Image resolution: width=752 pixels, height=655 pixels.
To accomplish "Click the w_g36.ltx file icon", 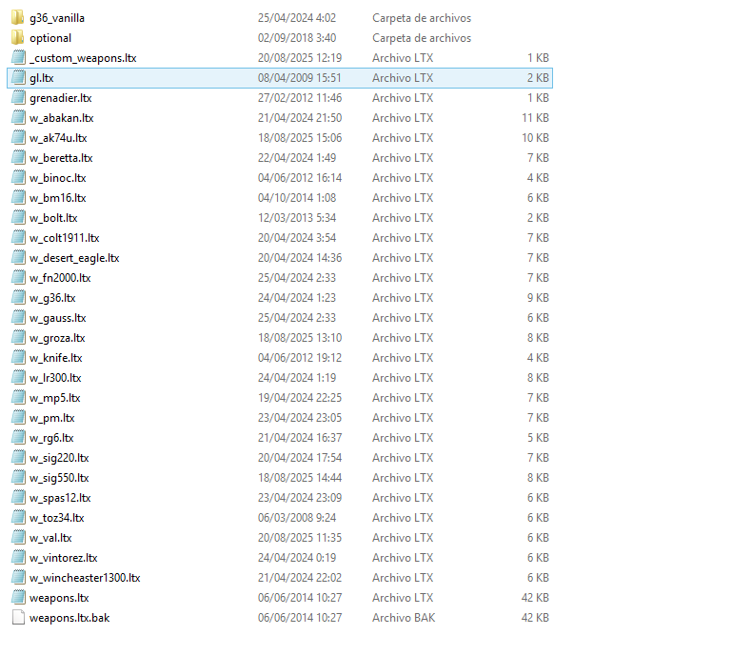I will coord(18,298).
